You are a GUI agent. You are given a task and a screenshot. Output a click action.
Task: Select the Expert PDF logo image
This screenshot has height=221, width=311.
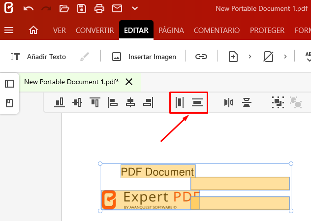pyautogui.click(x=146, y=200)
